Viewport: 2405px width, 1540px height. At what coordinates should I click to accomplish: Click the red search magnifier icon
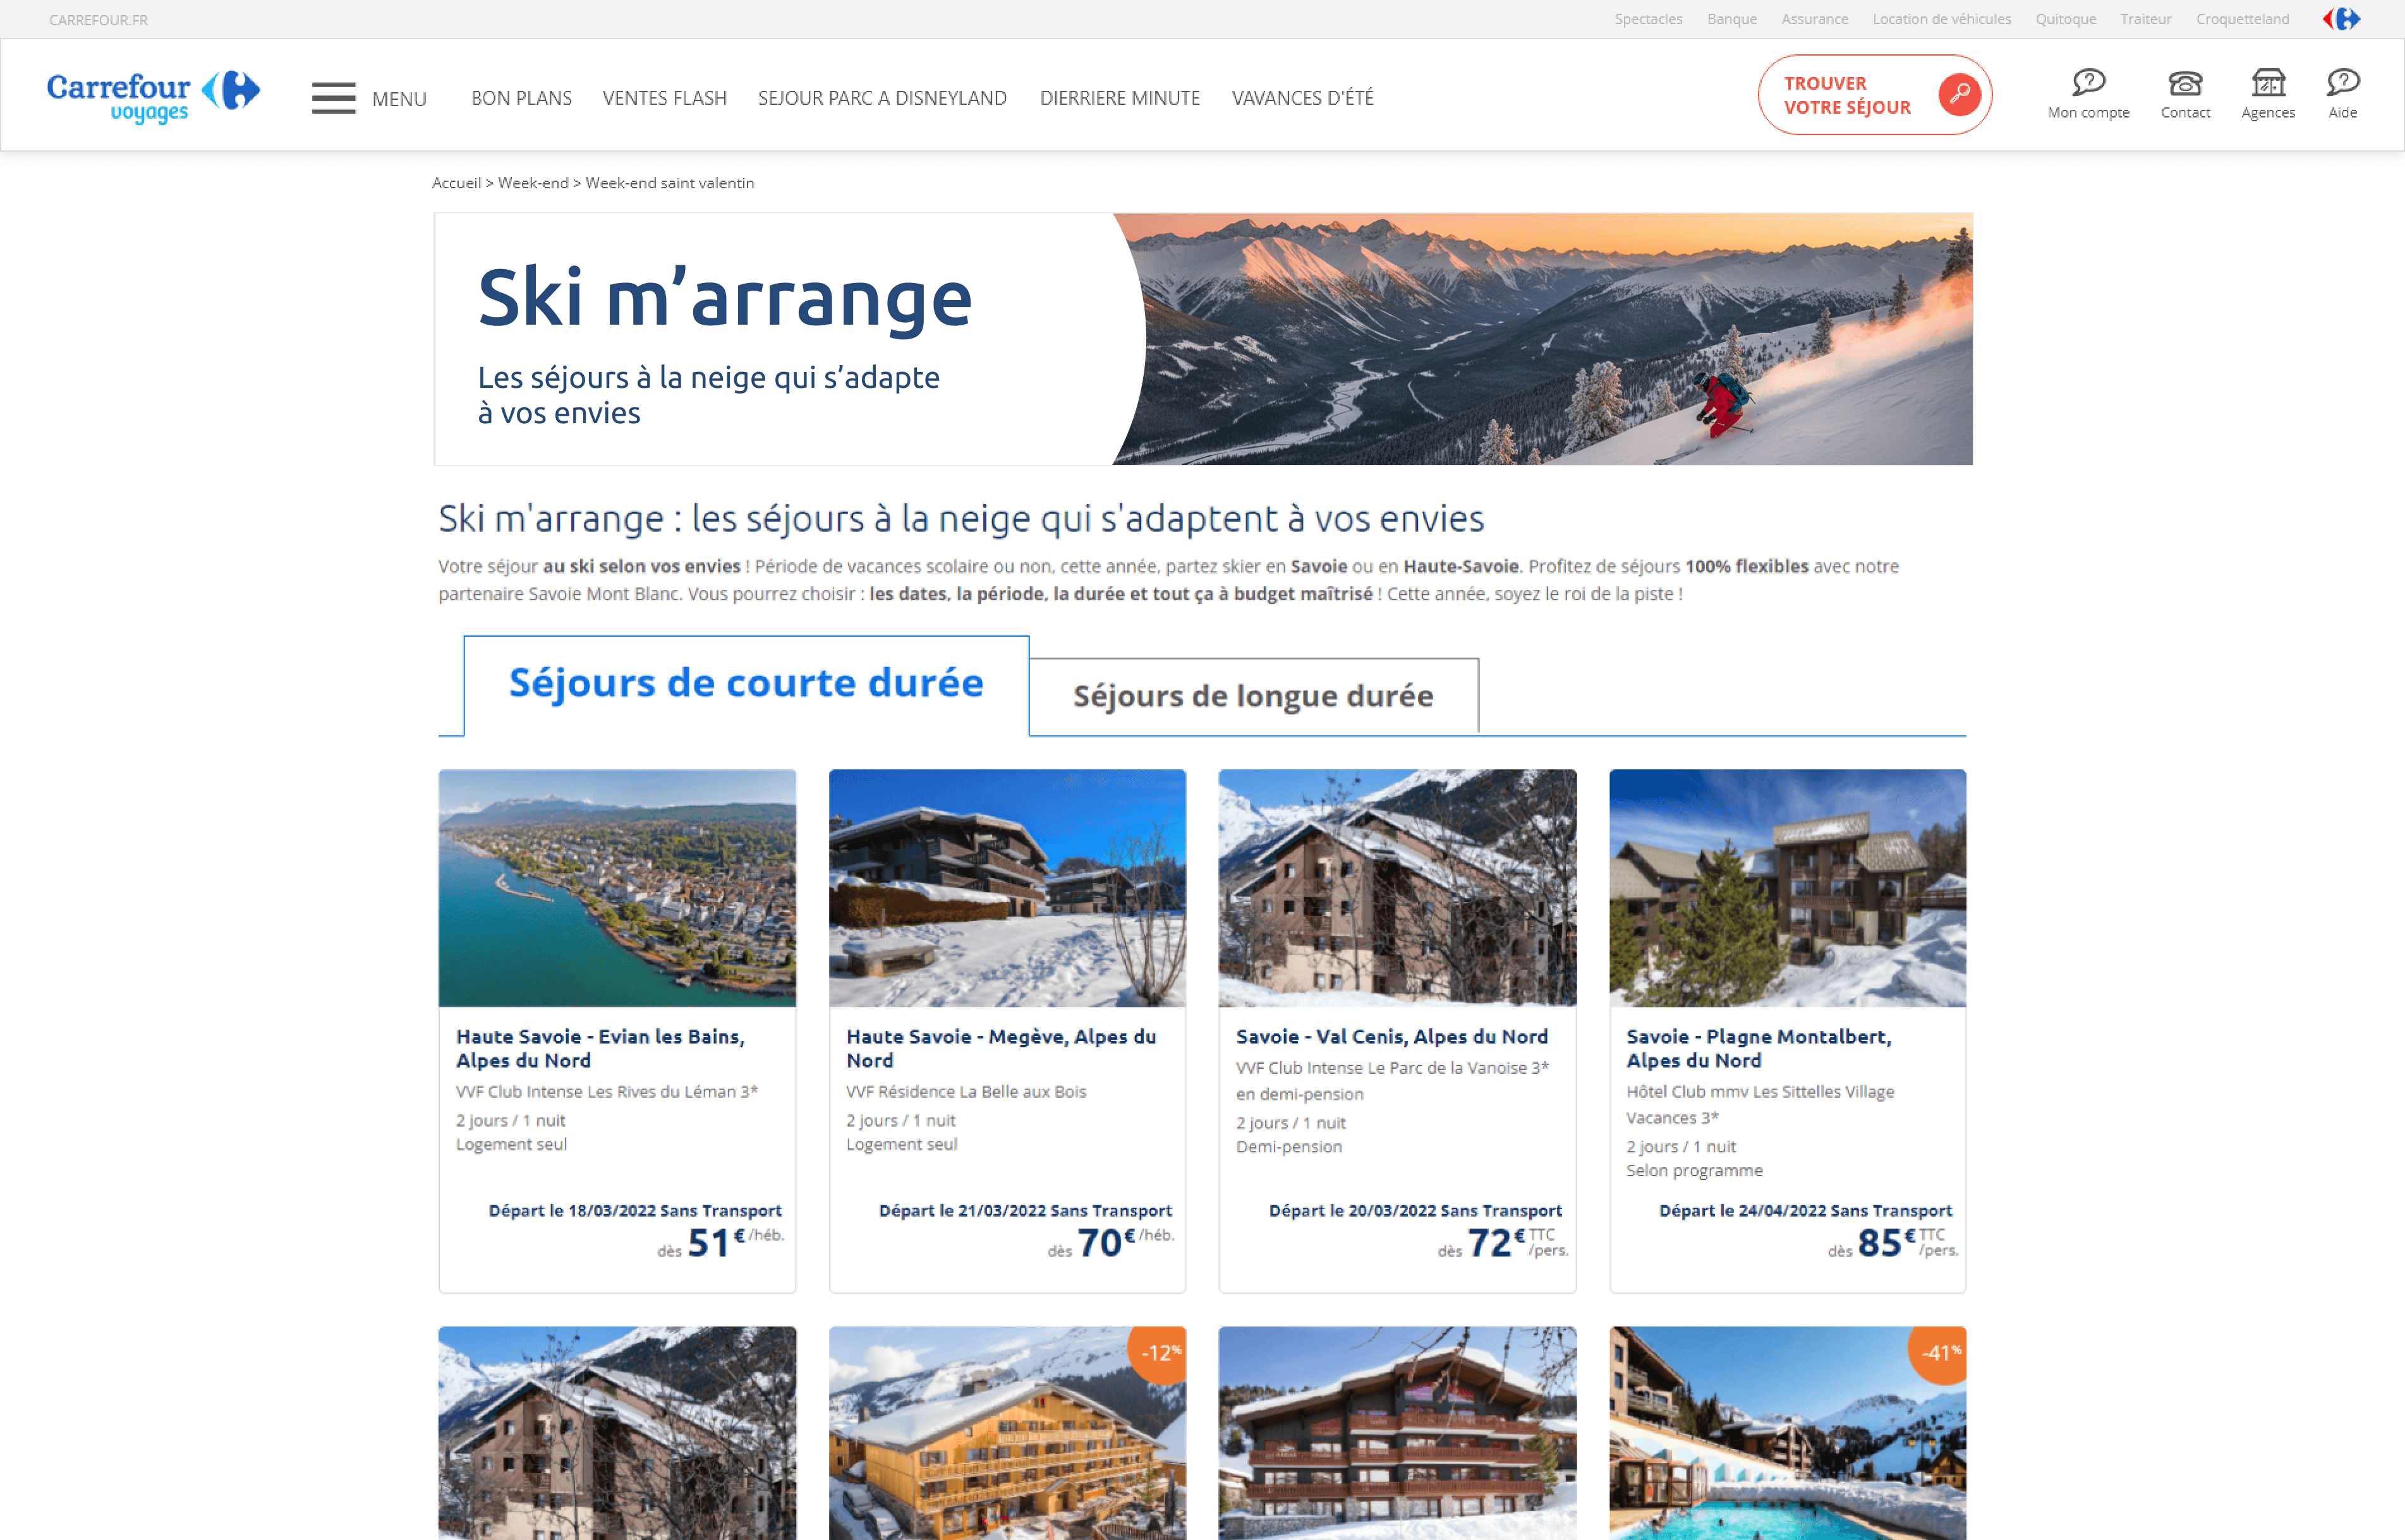point(1959,95)
